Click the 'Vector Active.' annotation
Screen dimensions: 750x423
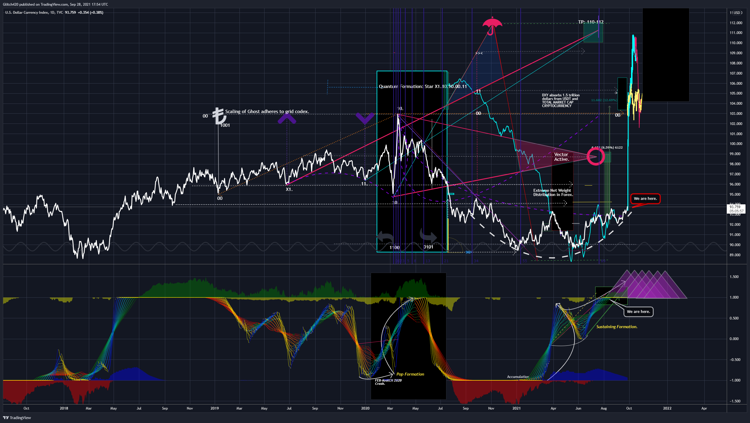click(562, 157)
